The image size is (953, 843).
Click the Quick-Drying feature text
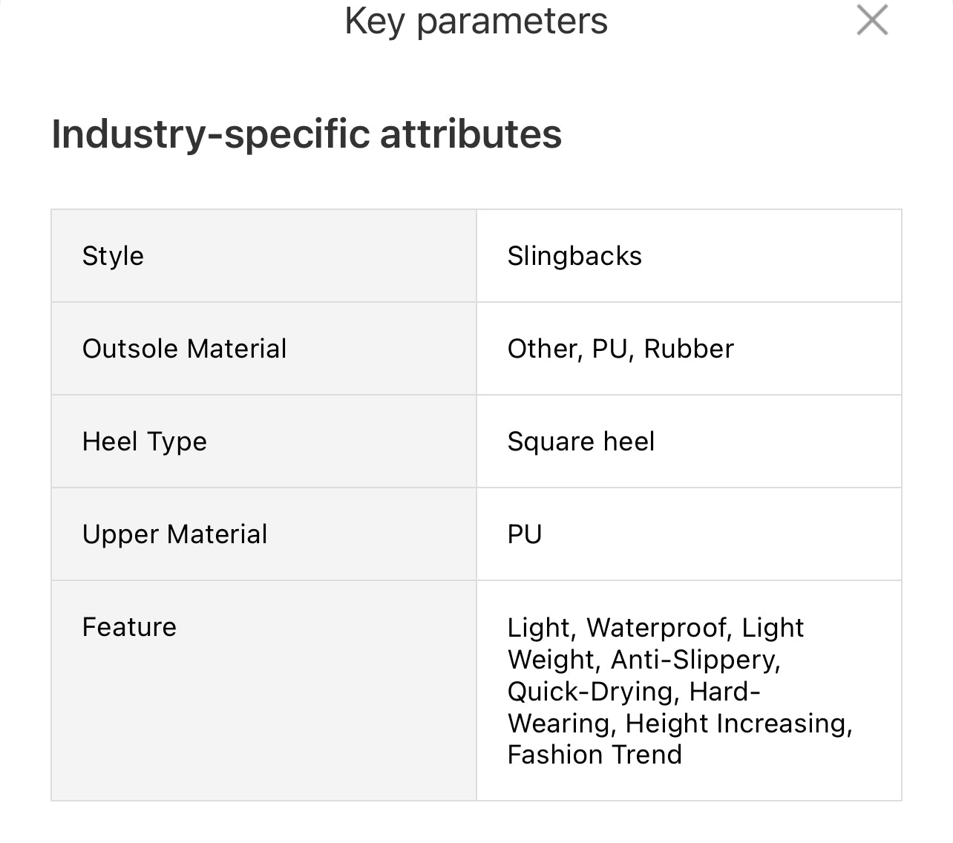[x=591, y=692]
